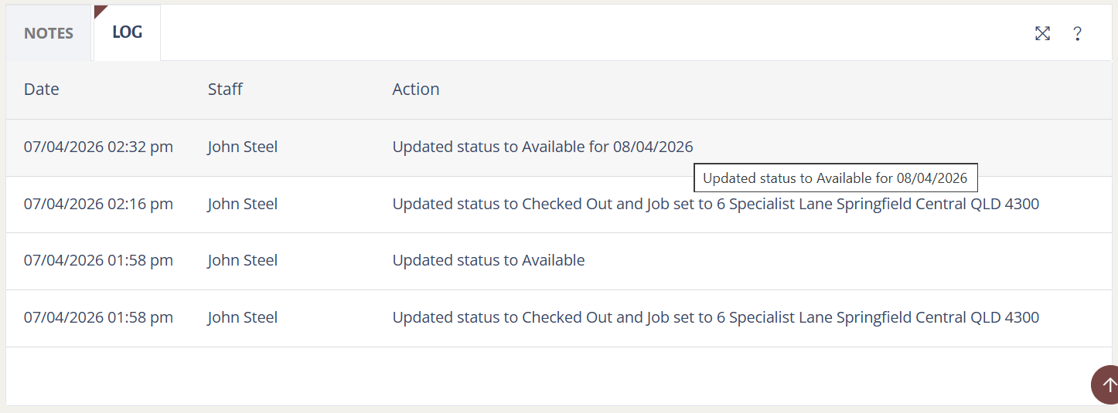Expand the log panel to full screen
The image size is (1118, 413).
click(x=1042, y=33)
